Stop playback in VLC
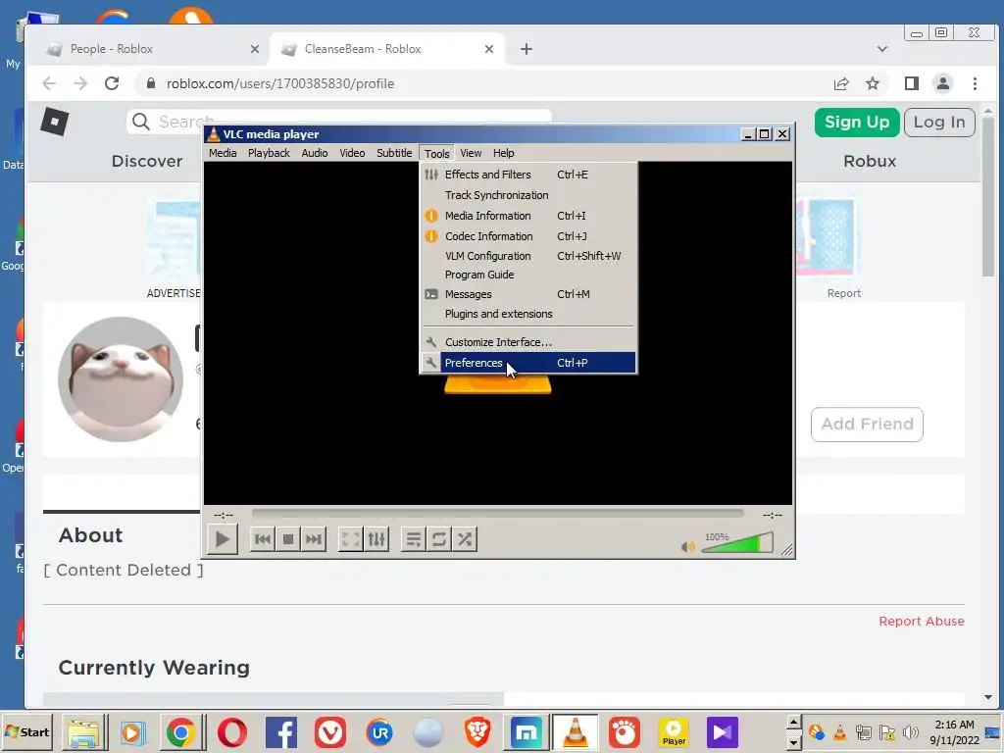 288,539
